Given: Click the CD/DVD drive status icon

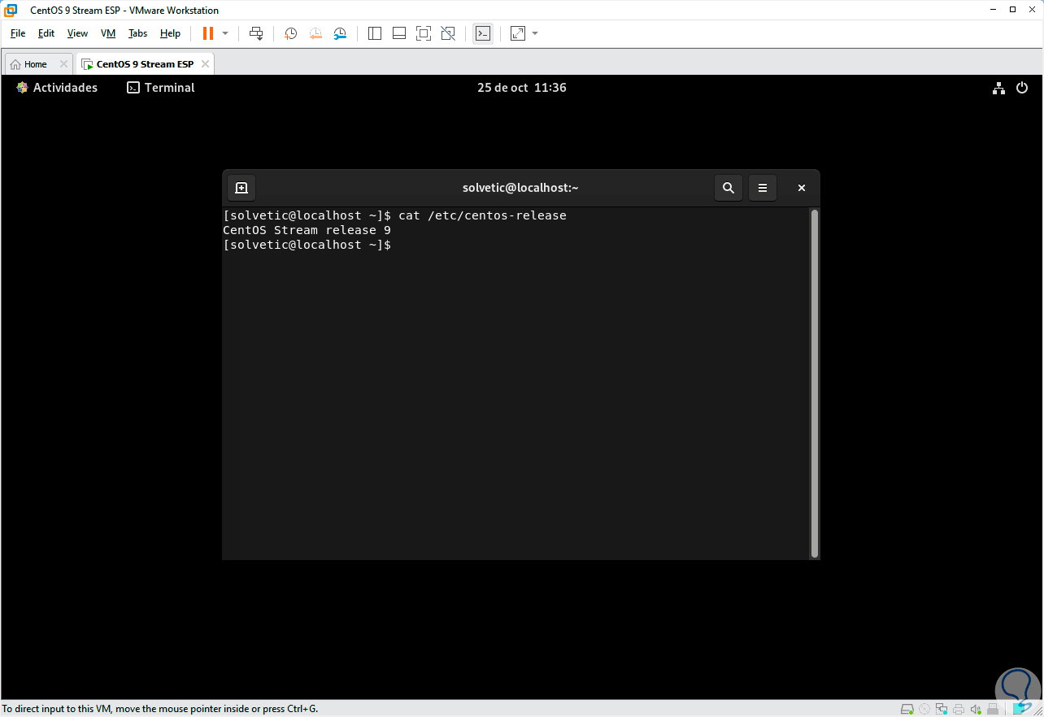Looking at the screenshot, I should click(x=925, y=709).
